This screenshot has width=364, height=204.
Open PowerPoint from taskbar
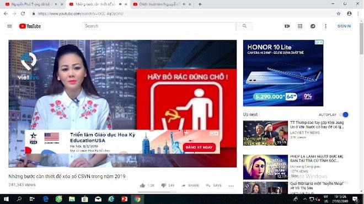click(124, 199)
